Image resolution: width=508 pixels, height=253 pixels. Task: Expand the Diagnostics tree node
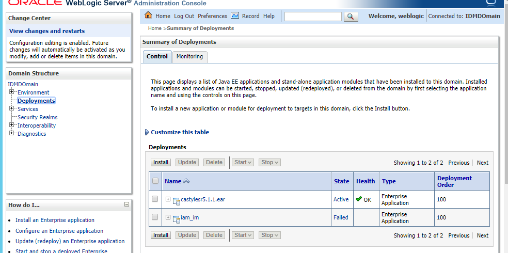tap(12, 133)
